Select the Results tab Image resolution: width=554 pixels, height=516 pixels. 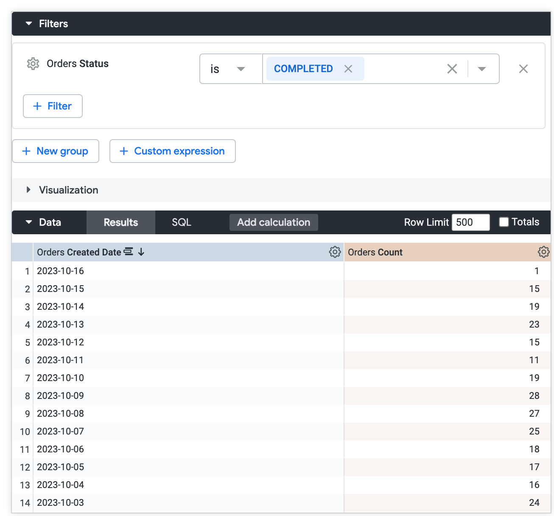pyautogui.click(x=121, y=222)
